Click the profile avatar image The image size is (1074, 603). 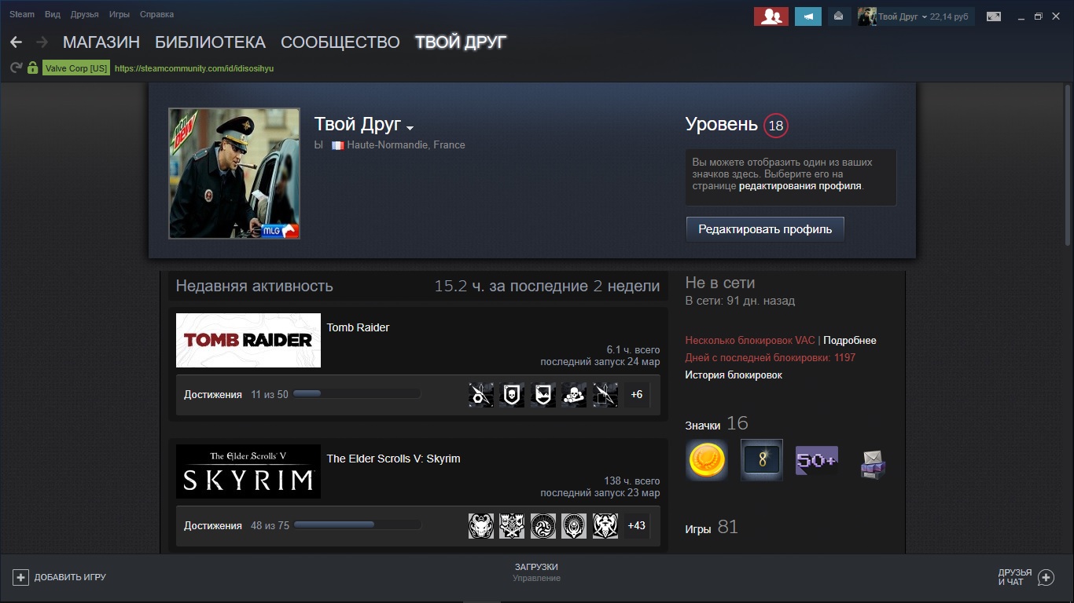coord(234,174)
